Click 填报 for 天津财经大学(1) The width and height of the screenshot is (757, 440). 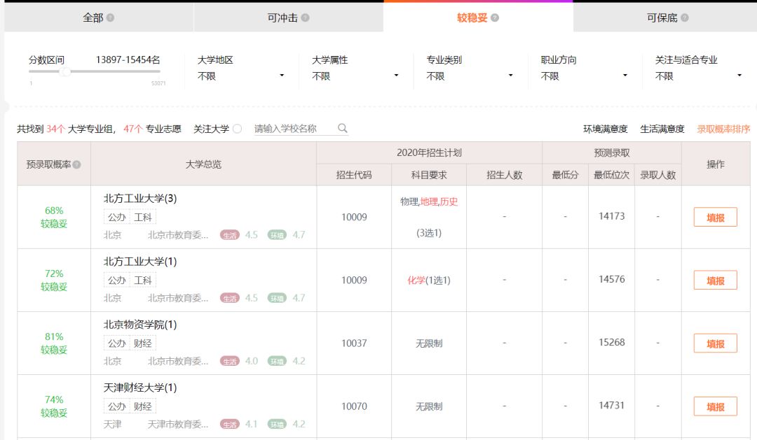click(716, 406)
